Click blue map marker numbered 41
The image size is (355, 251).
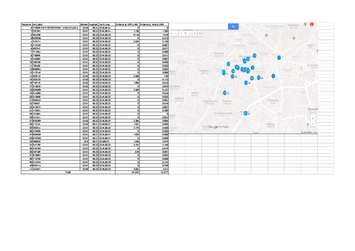[259, 78]
